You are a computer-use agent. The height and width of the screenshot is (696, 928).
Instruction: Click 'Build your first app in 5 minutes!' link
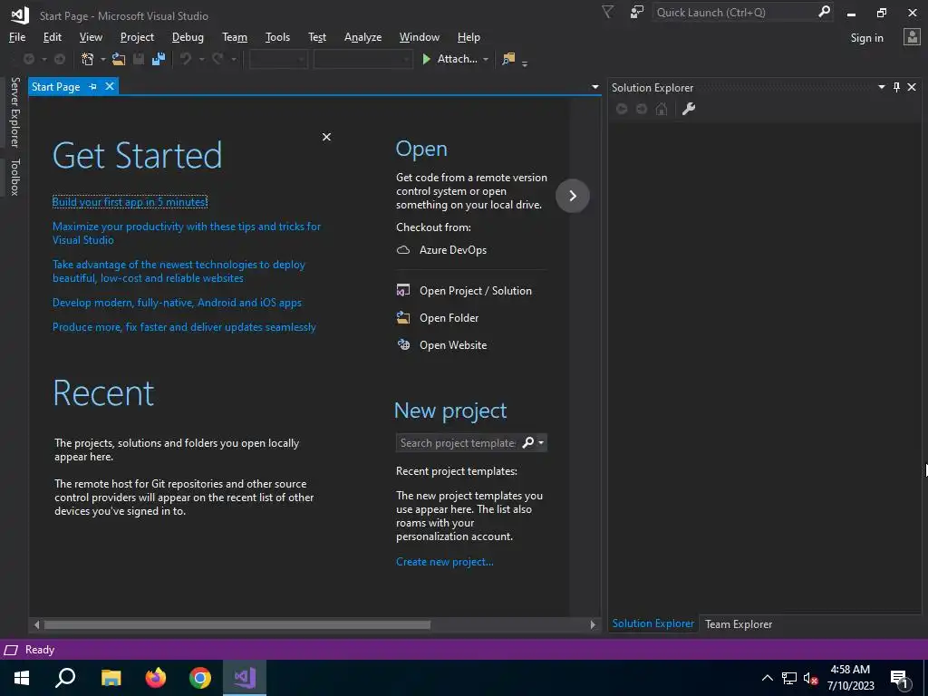tap(130, 202)
